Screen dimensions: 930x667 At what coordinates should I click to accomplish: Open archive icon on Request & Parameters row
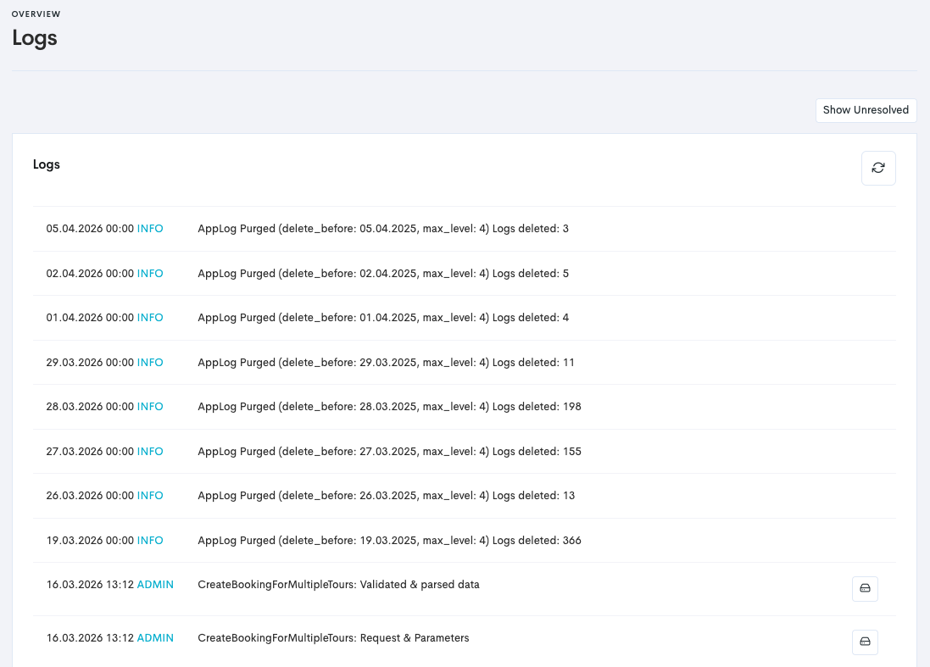point(865,642)
